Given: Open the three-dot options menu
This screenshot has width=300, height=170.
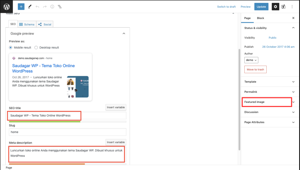Looking at the screenshot, I should (292, 7).
